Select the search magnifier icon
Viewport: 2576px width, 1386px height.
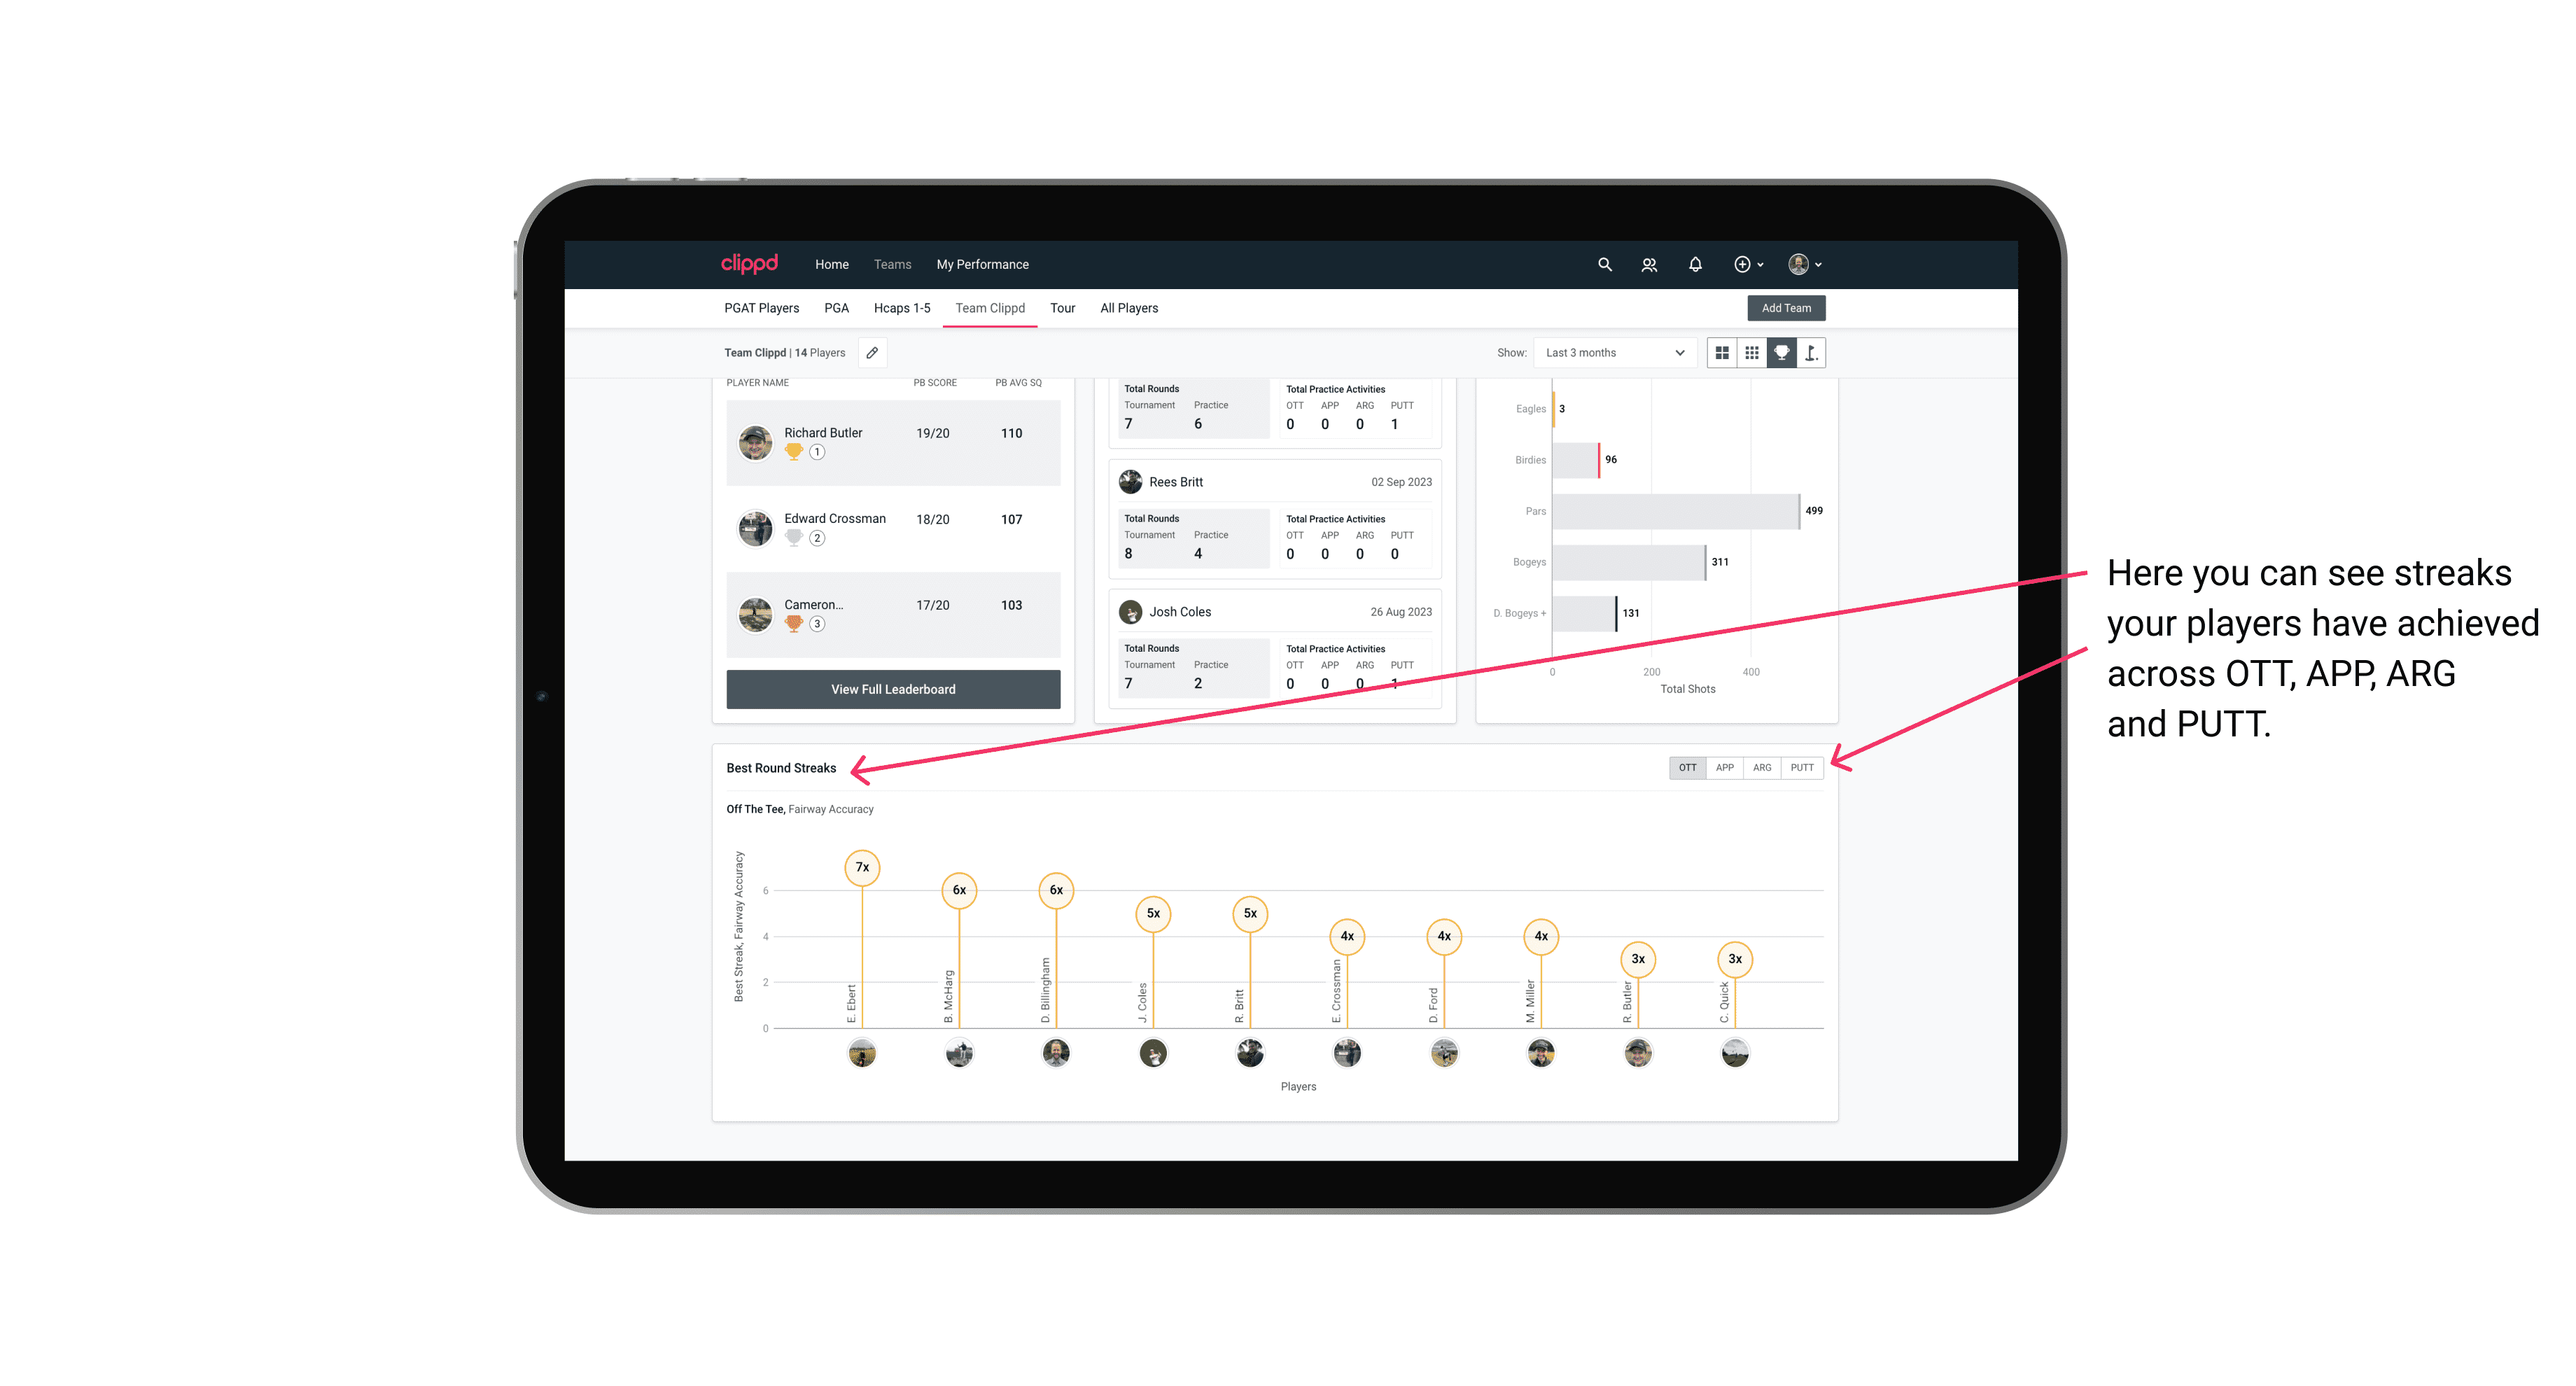(1604, 265)
